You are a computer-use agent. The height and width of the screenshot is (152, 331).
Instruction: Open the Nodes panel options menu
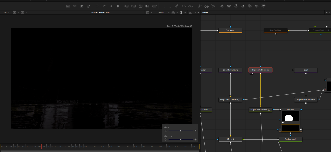328,13
